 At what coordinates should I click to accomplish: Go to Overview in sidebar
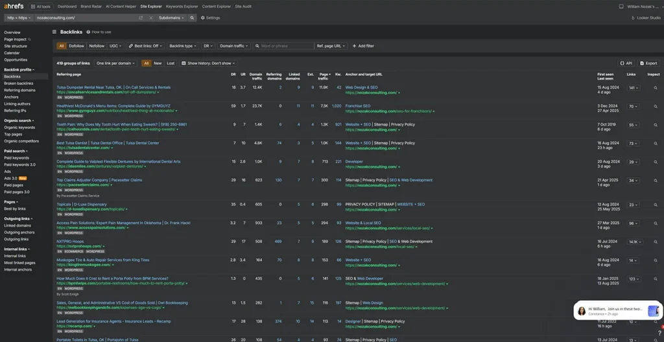(12, 32)
